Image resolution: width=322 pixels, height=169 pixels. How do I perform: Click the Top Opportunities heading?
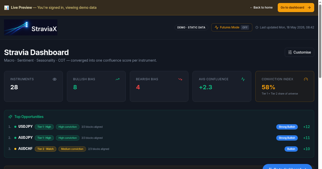29,117
